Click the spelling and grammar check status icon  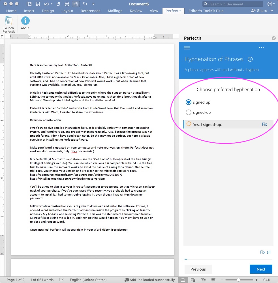coord(61,280)
